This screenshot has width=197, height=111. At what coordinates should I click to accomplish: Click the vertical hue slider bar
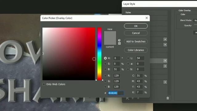99,54
